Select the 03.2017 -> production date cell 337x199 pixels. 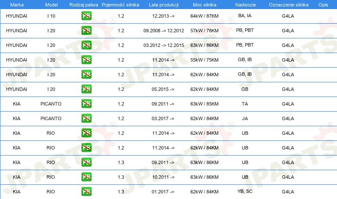163,118
